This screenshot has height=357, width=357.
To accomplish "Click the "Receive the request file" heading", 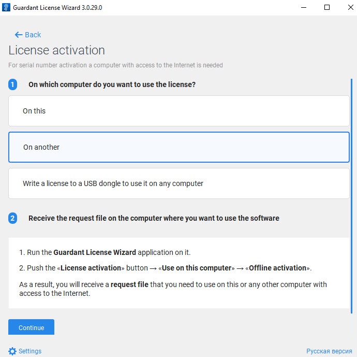I will click(x=154, y=218).
